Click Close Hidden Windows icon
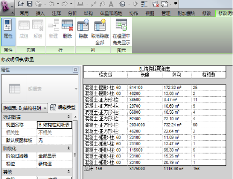The image size is (233, 179). [156, 4]
